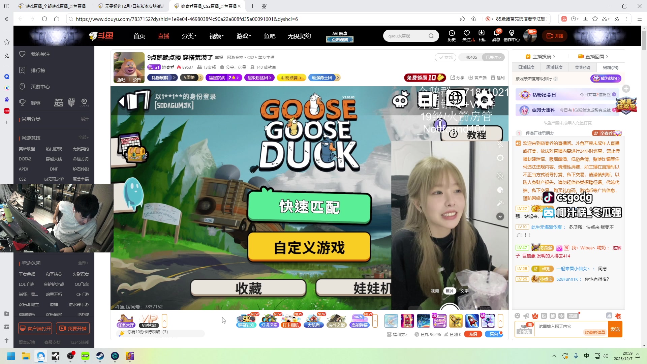Open the 关注 heart icon in header
This screenshot has width=647, height=364.
point(467,35)
